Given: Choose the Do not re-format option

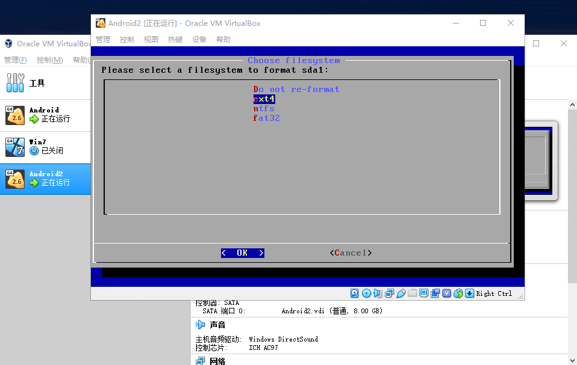Looking at the screenshot, I should click(x=296, y=90).
